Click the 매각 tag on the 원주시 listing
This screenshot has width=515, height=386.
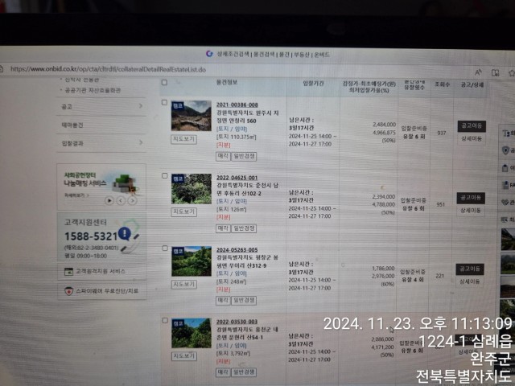(223, 156)
